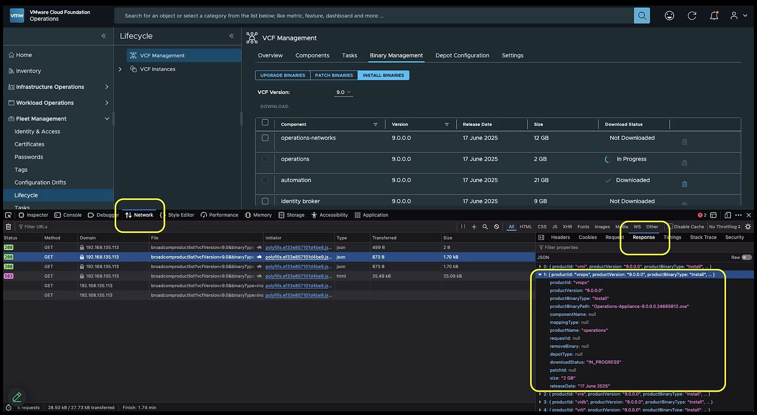Open the notifications bell icon

(714, 16)
